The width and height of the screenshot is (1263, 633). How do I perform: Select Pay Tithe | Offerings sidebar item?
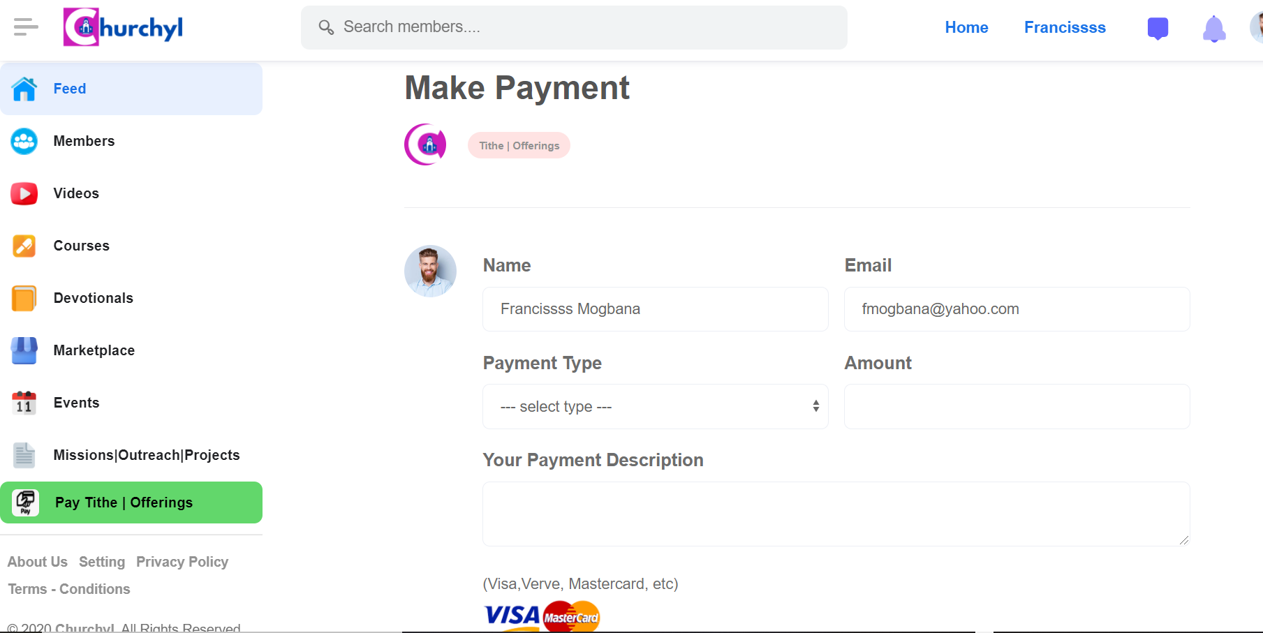point(131,502)
